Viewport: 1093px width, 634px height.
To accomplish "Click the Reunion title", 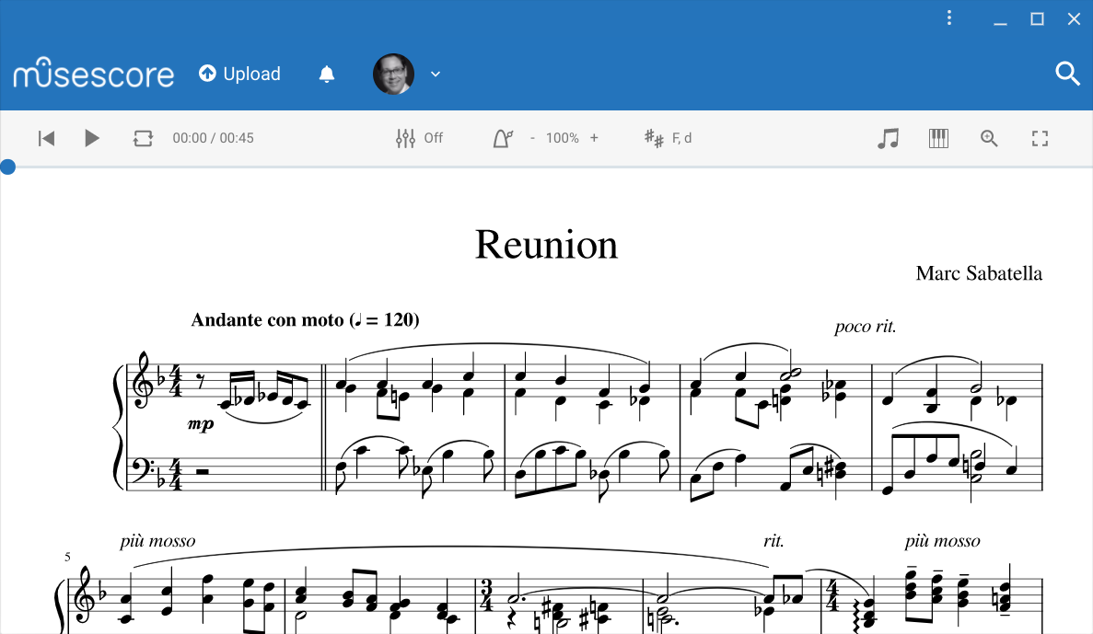I will point(547,245).
